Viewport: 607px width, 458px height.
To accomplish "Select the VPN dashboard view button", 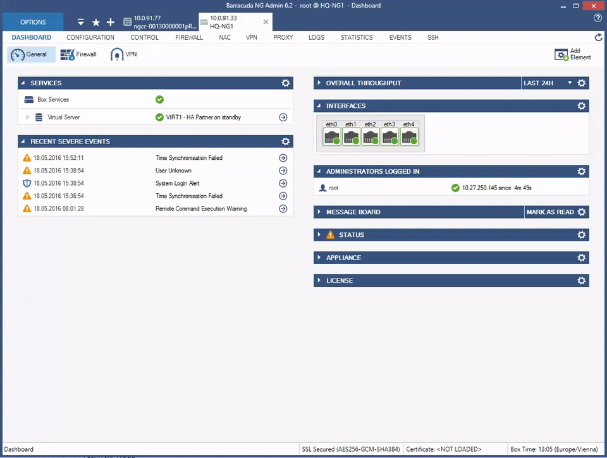I will pyautogui.click(x=124, y=54).
